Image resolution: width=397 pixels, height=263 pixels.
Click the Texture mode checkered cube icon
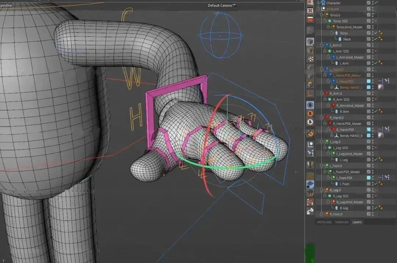310,59
